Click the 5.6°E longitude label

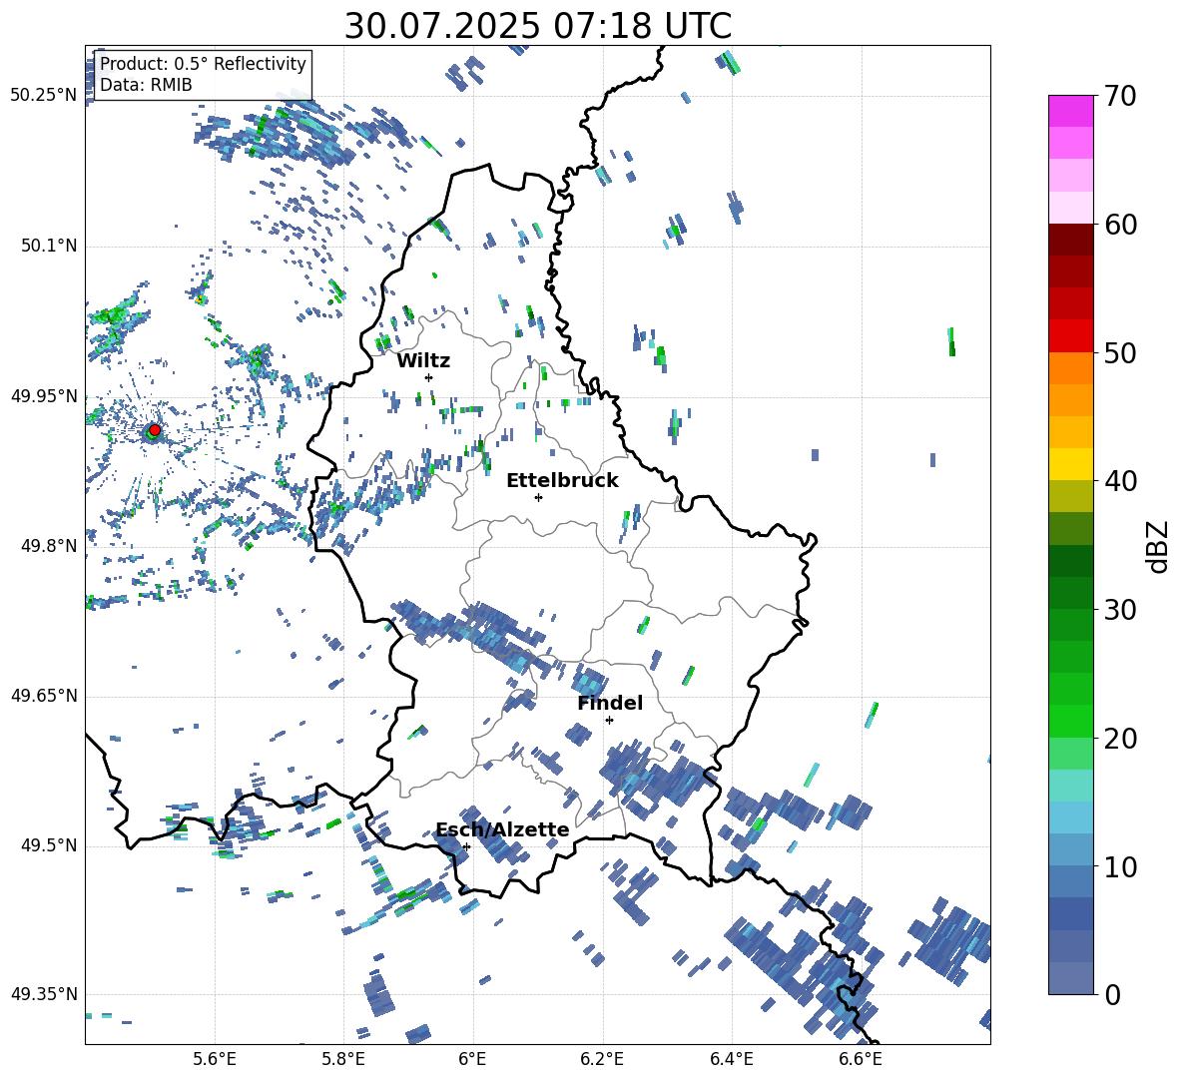[215, 1059]
